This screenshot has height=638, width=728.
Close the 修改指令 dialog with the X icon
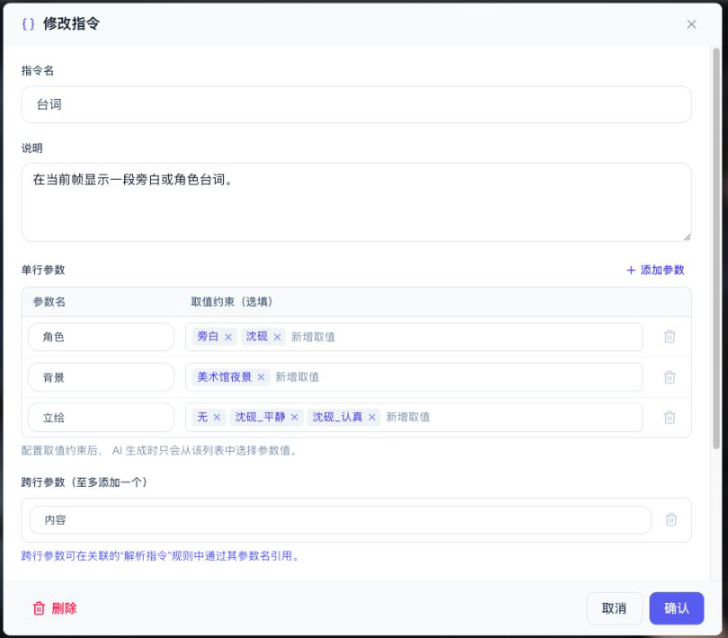pos(691,24)
